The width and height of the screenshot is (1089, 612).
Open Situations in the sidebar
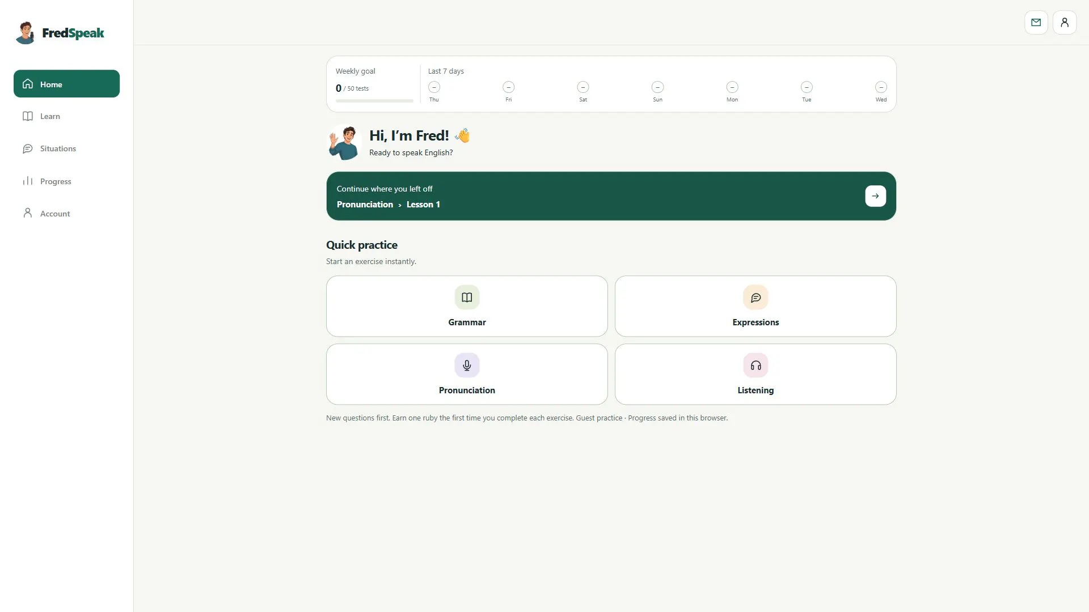click(x=66, y=148)
